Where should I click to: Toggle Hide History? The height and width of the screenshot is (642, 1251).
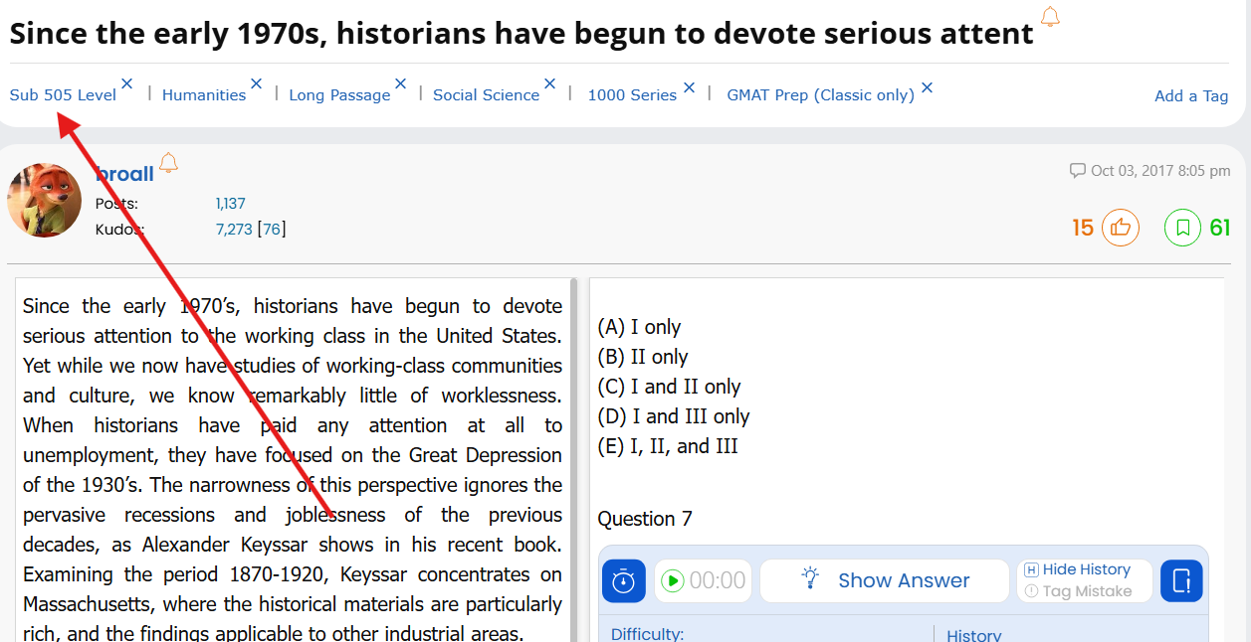pyautogui.click(x=1085, y=569)
